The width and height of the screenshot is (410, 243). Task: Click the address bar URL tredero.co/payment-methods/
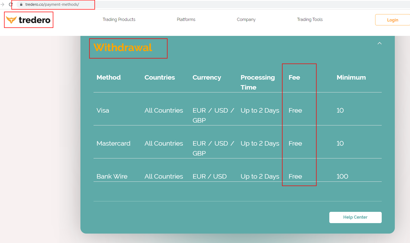click(52, 4)
